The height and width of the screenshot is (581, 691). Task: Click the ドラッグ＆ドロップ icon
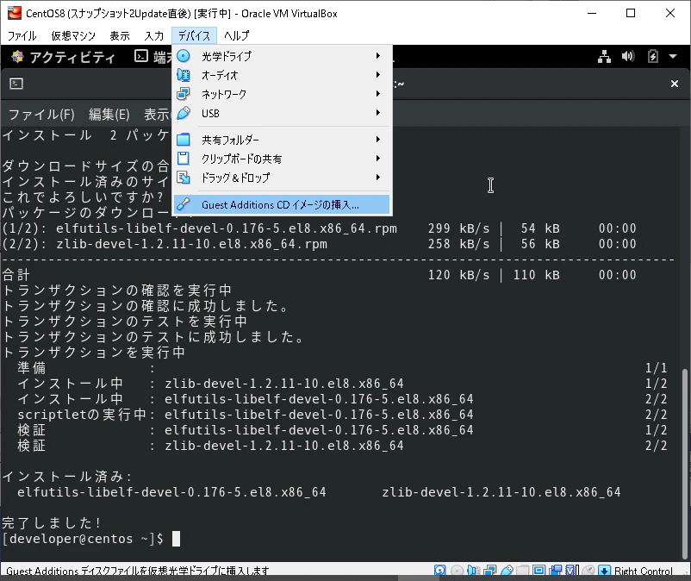(184, 178)
